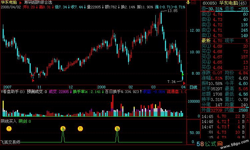Click the scroll-up arrow of the trade list
250x150 pixels.
tap(248, 120)
